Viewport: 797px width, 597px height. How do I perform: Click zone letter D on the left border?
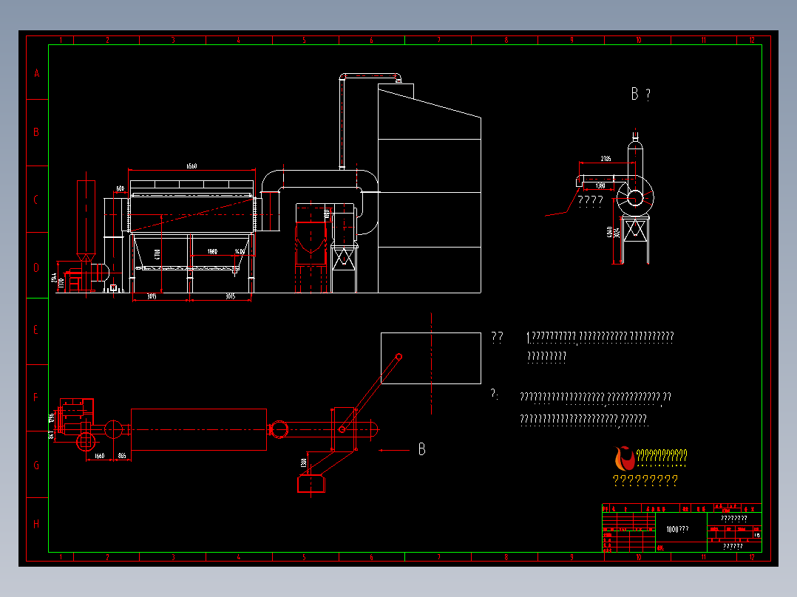pyautogui.click(x=36, y=267)
